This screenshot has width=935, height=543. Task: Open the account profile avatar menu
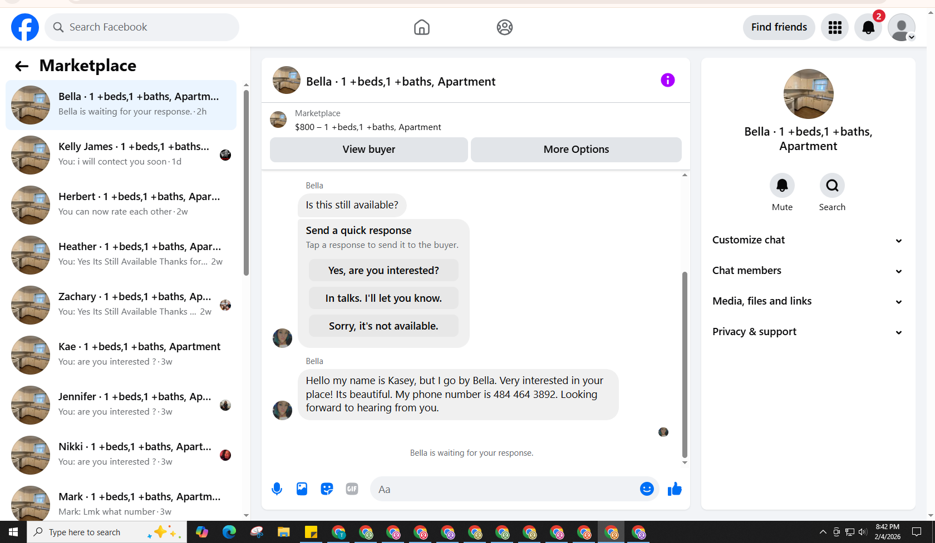[902, 27]
